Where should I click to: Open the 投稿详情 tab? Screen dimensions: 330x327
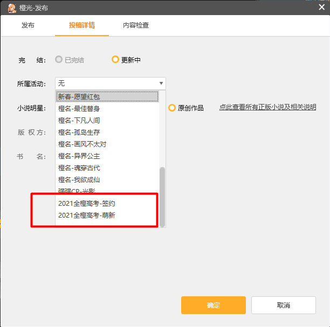pyautogui.click(x=82, y=25)
